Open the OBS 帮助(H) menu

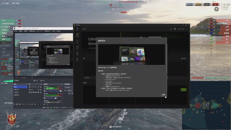[x=59, y=31]
